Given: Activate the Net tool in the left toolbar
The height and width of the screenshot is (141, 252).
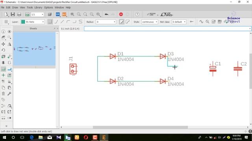Looking at the screenshot, I should (x=3, y=69).
